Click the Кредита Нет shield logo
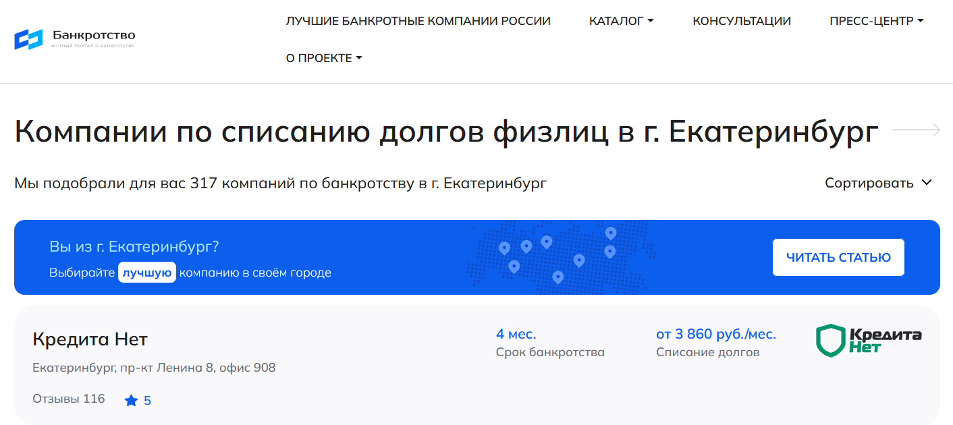 [x=869, y=341]
